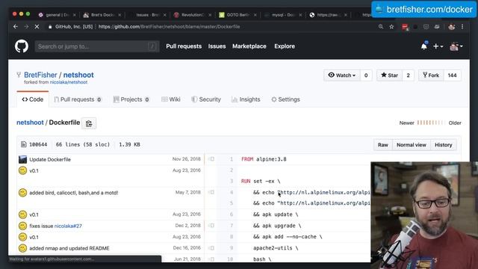Close the Issues browser tab
Viewport: 478px width, 269px height.
165,15
